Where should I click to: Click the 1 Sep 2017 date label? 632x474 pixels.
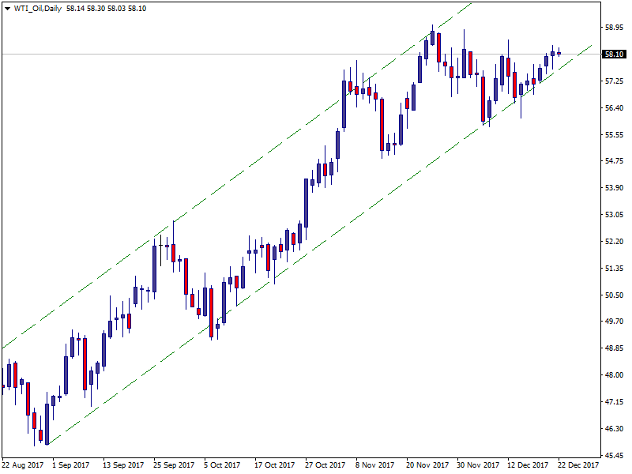[72, 465]
